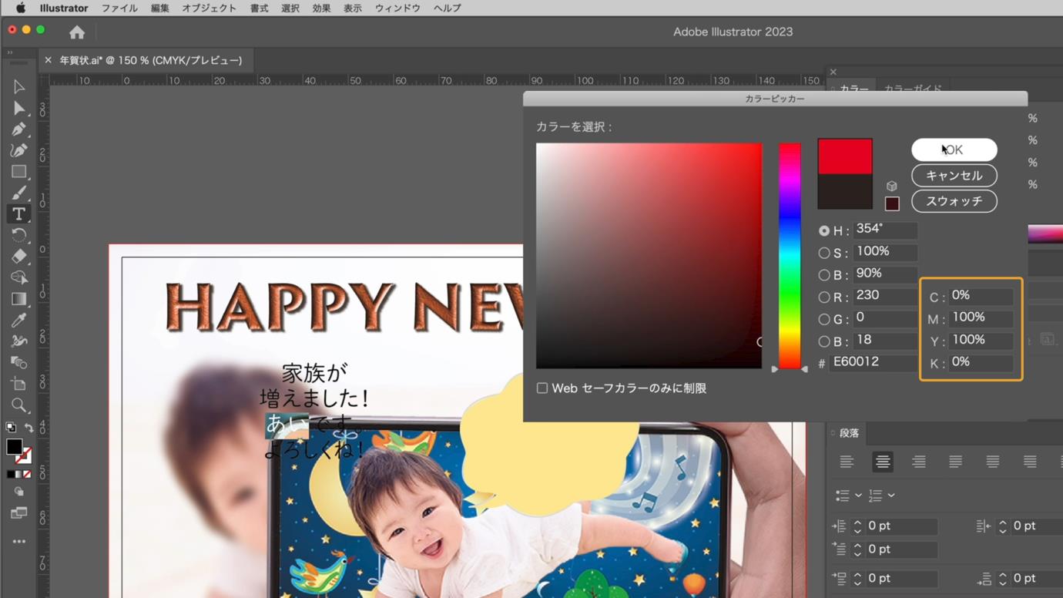Click the center-align paragraph icon
Screen dimensions: 1063x598
coord(883,462)
